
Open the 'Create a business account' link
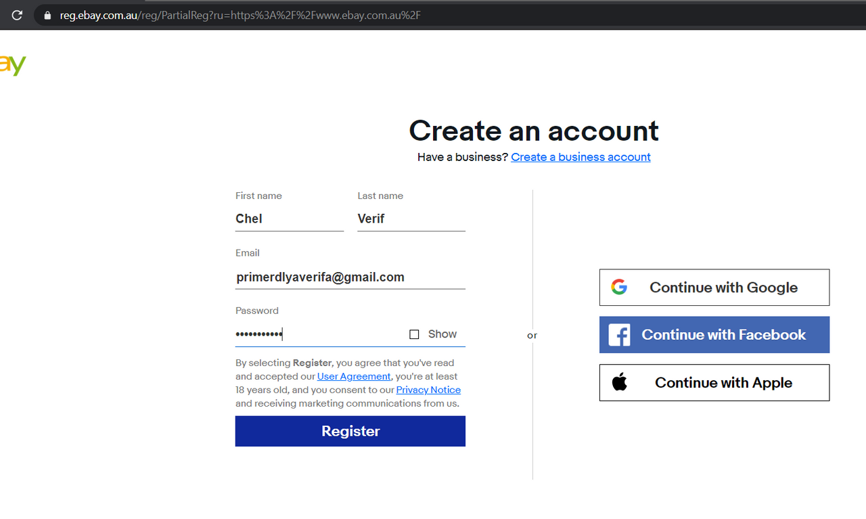(580, 157)
